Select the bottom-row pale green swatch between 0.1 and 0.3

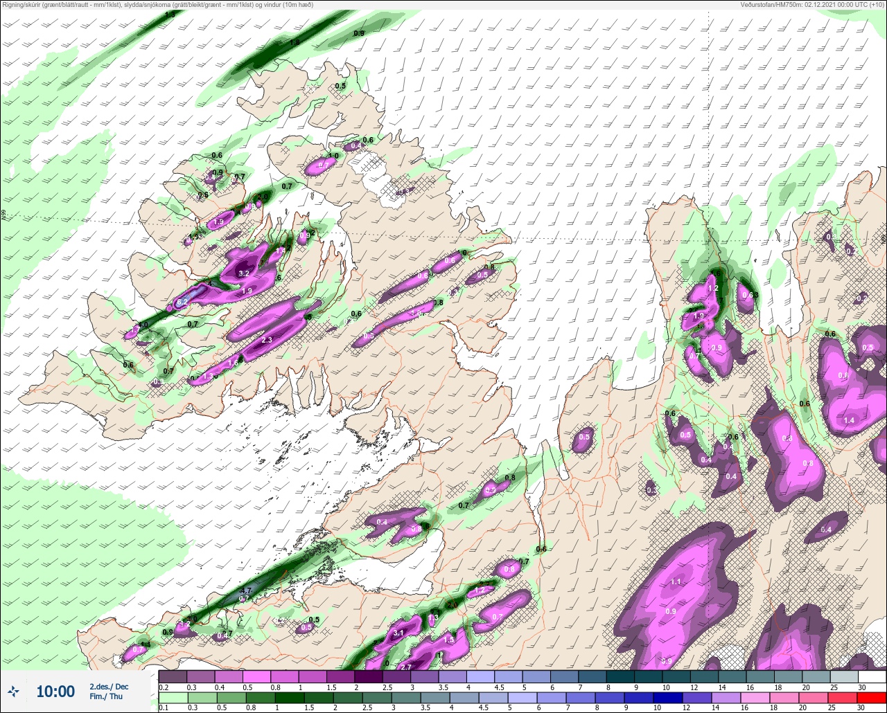[172, 697]
